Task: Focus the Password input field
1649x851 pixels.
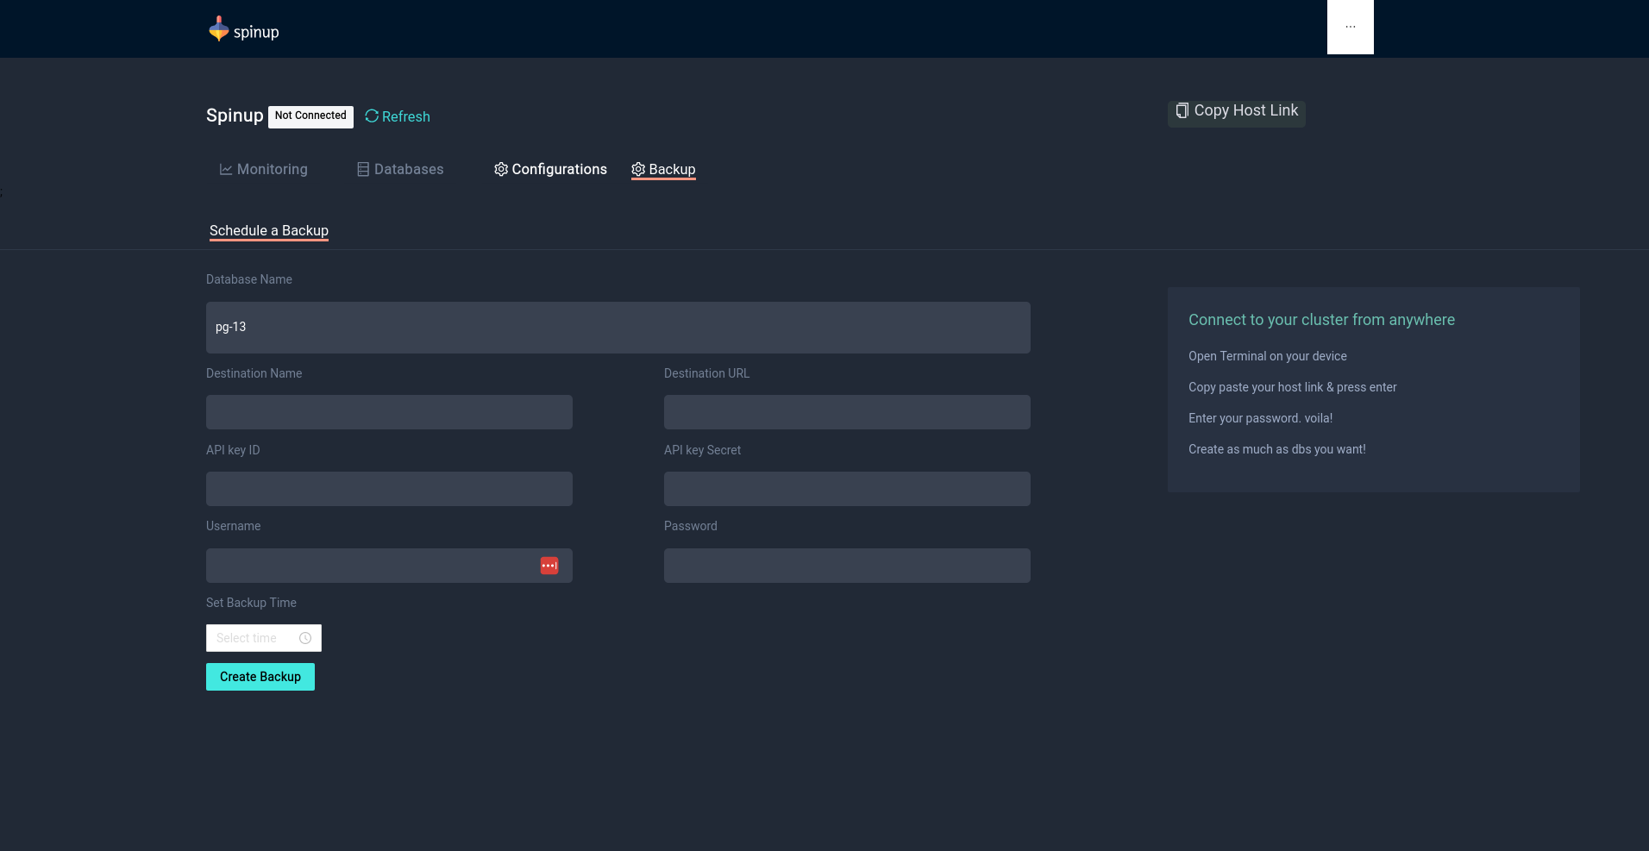Action: point(847,566)
